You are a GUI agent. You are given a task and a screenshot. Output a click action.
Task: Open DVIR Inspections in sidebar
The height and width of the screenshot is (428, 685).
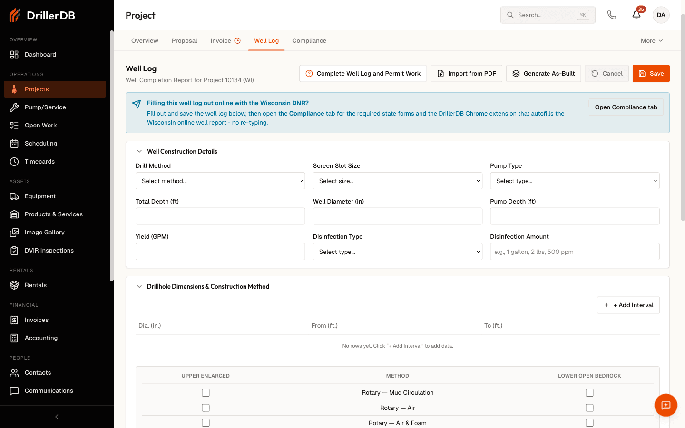[55, 251]
